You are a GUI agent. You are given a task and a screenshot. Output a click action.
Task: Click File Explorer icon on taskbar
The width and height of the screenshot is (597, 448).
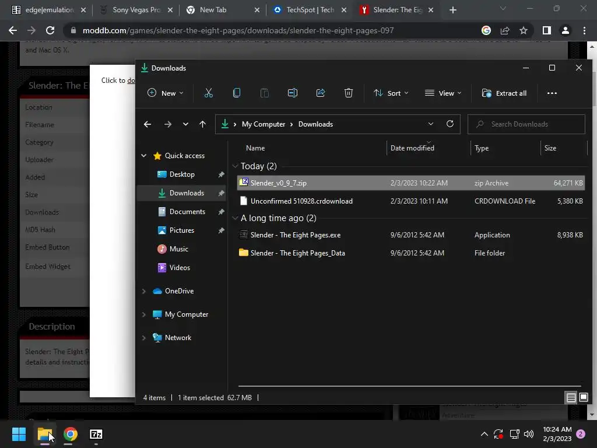(44, 434)
